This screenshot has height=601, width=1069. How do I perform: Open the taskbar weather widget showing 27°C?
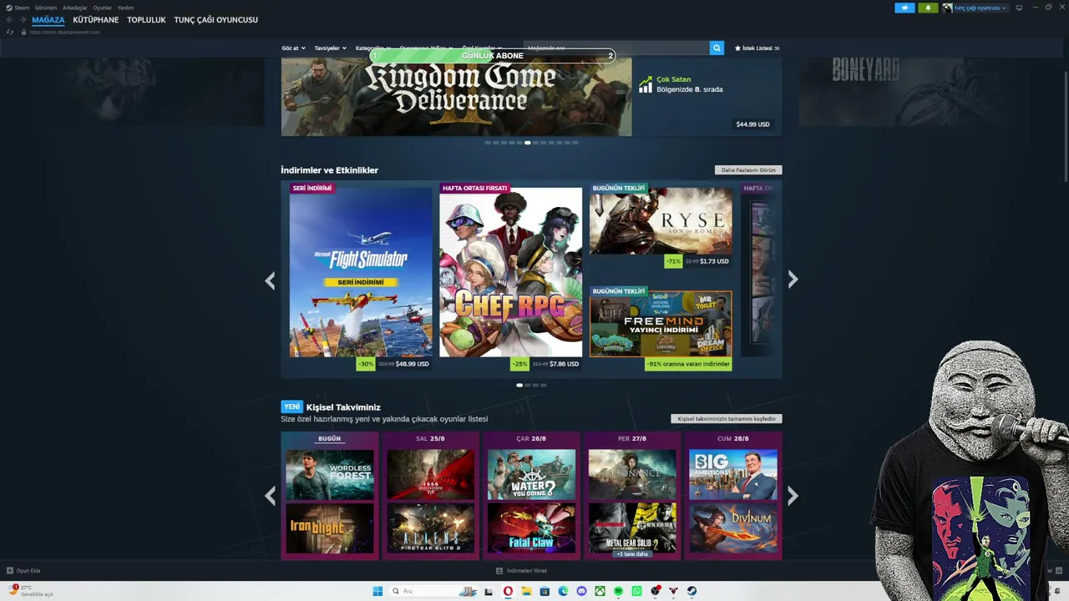[x=30, y=591]
